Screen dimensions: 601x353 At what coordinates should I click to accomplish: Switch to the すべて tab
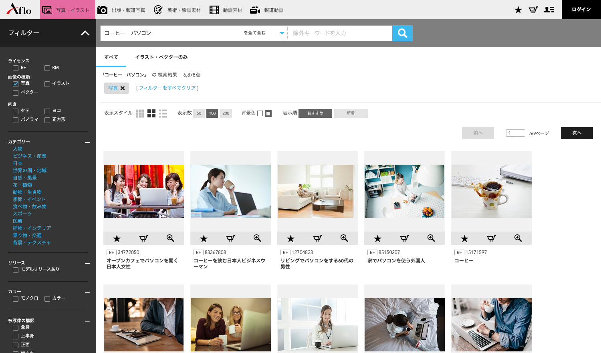pyautogui.click(x=111, y=57)
